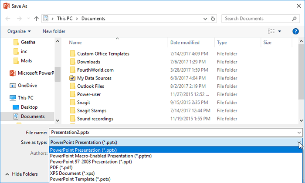The height and width of the screenshot is (183, 305).
Task: Expand the view options dropdown arrow
Action: click(279, 31)
